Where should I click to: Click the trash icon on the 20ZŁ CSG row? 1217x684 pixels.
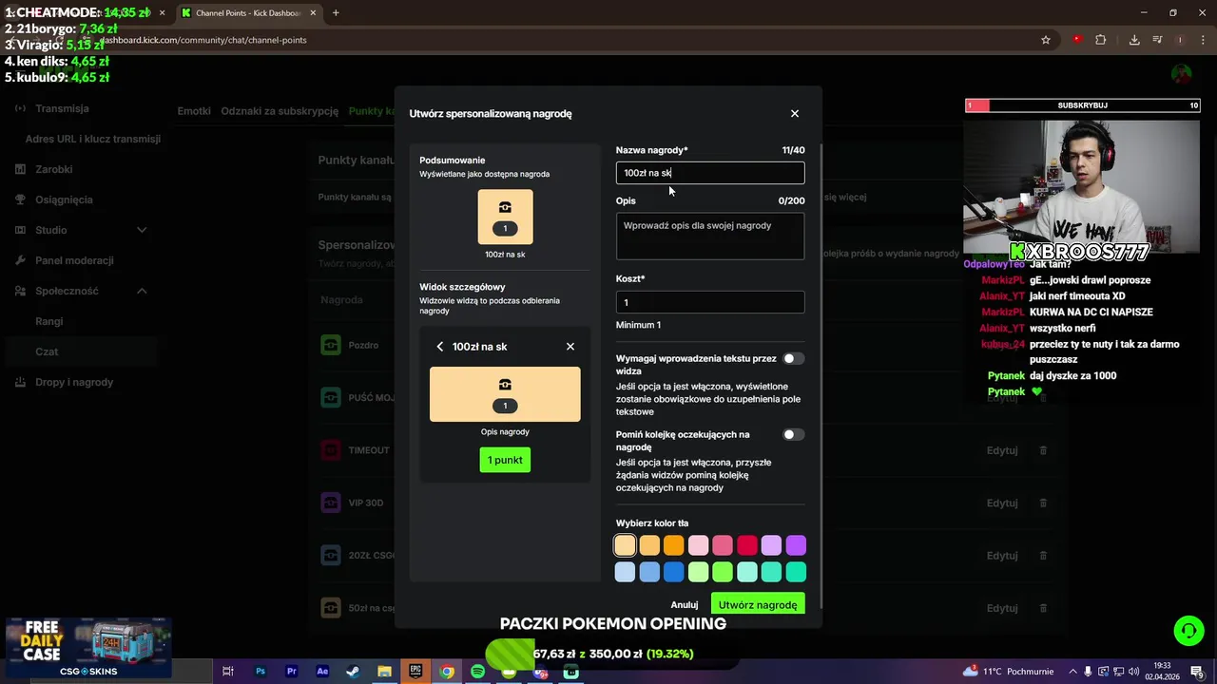click(1043, 555)
